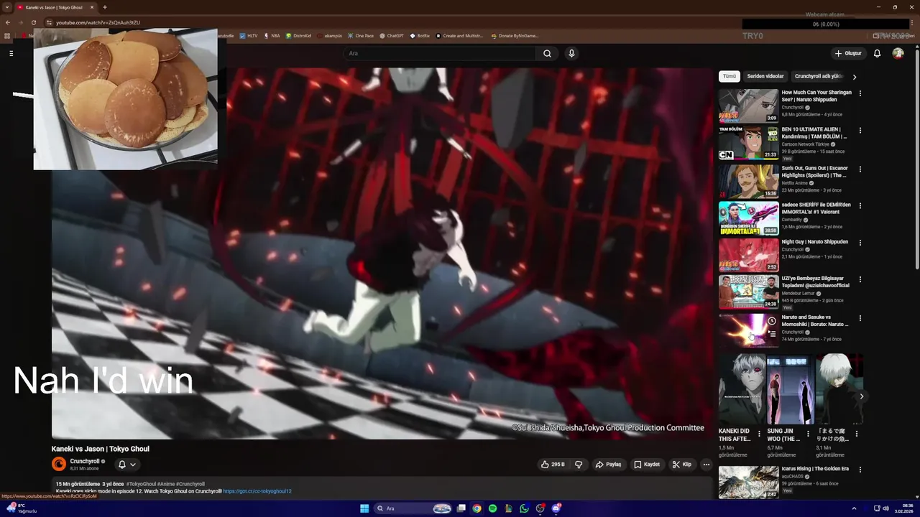Viewport: 920px width, 517px height.
Task: Click the Oluştur create button
Action: pyautogui.click(x=848, y=53)
